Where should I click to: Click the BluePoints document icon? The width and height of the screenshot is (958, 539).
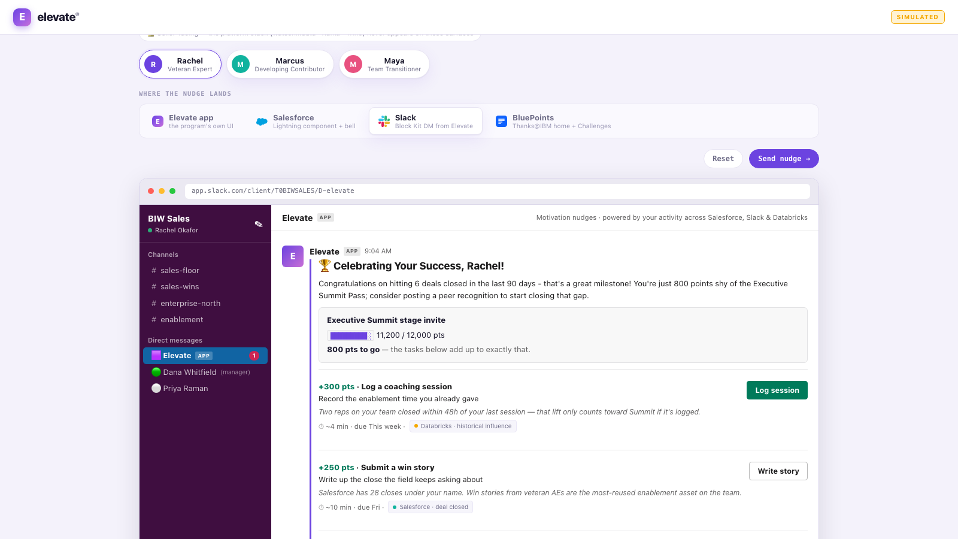tap(501, 122)
